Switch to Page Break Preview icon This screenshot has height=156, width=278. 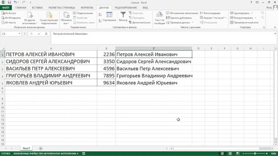click(x=238, y=153)
